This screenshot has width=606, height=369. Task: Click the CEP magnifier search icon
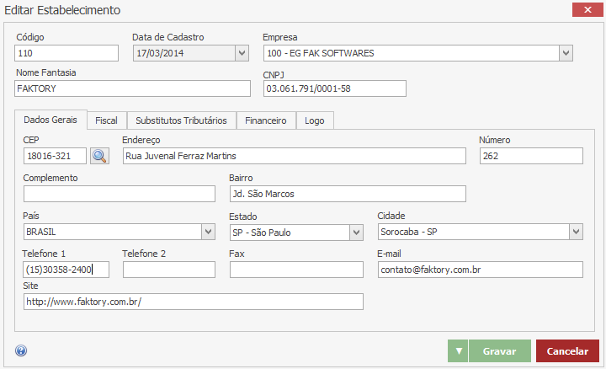tap(100, 156)
